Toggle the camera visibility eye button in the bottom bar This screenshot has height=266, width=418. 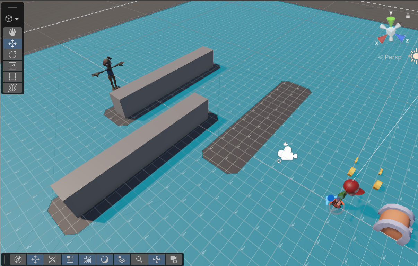[174, 259]
